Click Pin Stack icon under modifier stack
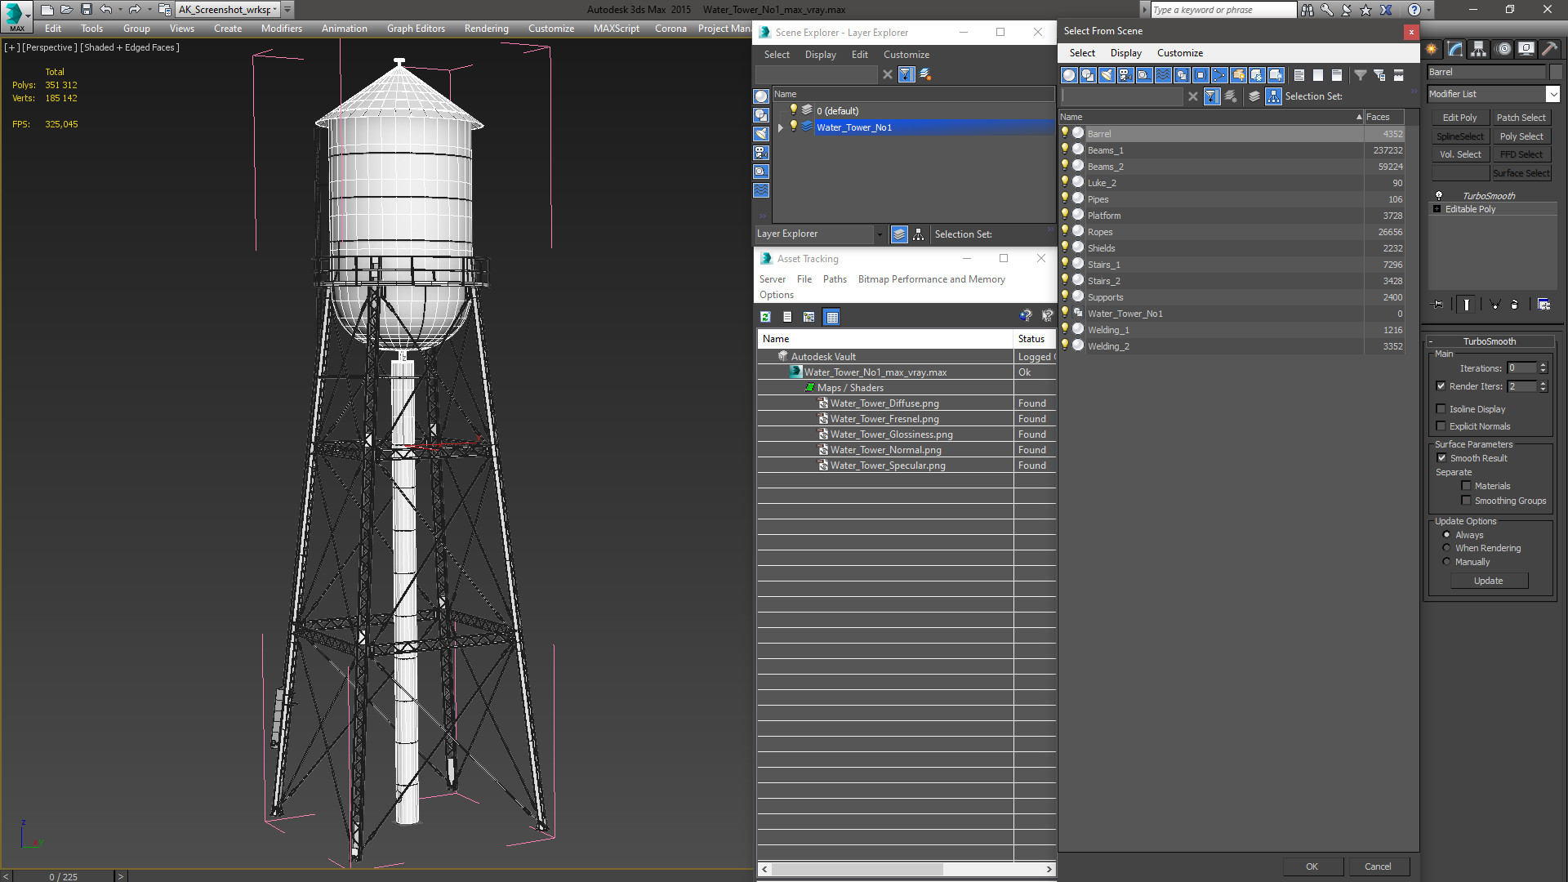This screenshot has width=1568, height=882. [1438, 305]
